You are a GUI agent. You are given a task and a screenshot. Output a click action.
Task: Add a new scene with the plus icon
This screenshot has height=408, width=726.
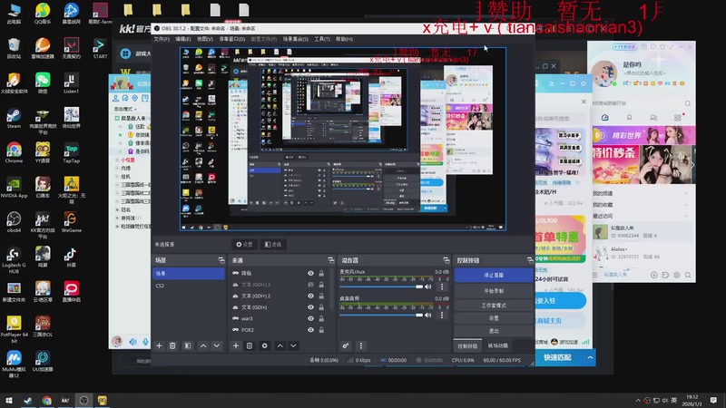click(x=160, y=345)
